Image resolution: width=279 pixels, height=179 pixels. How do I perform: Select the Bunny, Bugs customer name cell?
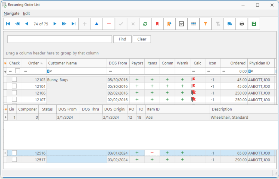[x=77, y=80]
